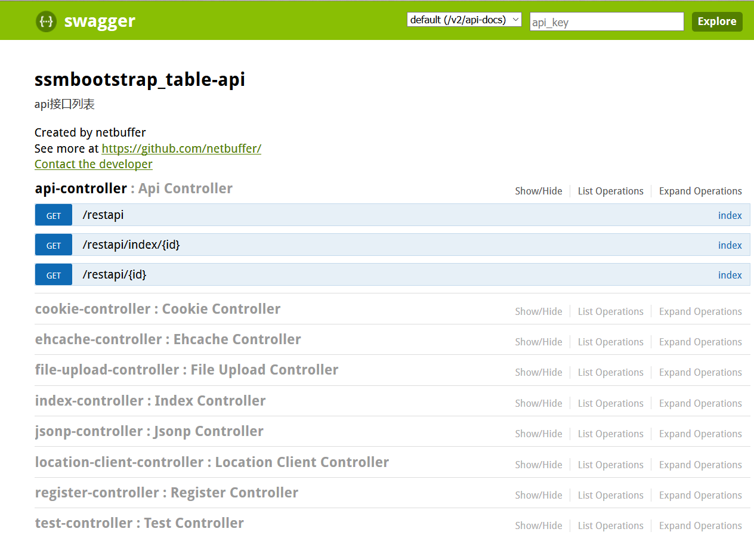Open the default (/v2/api-docs) dropdown
The width and height of the screenshot is (754, 538).
[464, 20]
